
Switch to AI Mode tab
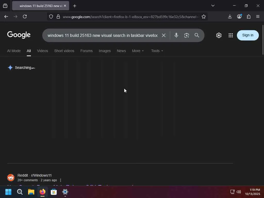[x=14, y=51]
